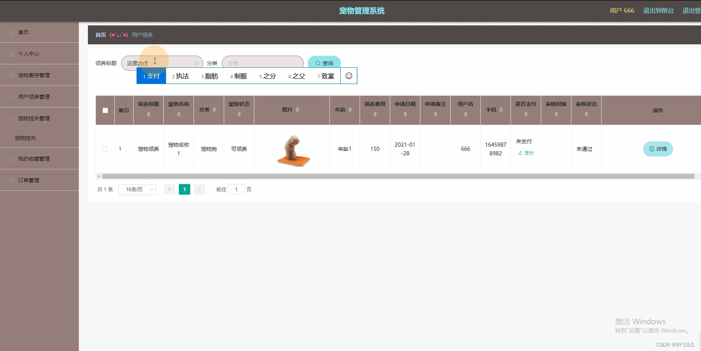Choose IME candidate 4 制服
701x351 pixels.
239,76
